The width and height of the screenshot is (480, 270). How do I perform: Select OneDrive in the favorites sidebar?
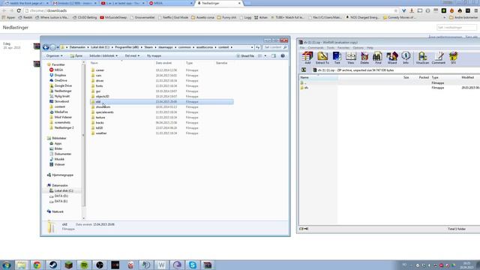pos(58,80)
